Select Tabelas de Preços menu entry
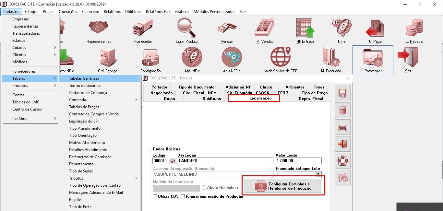Screen dimensions: 443x211 [x=99, y=107]
